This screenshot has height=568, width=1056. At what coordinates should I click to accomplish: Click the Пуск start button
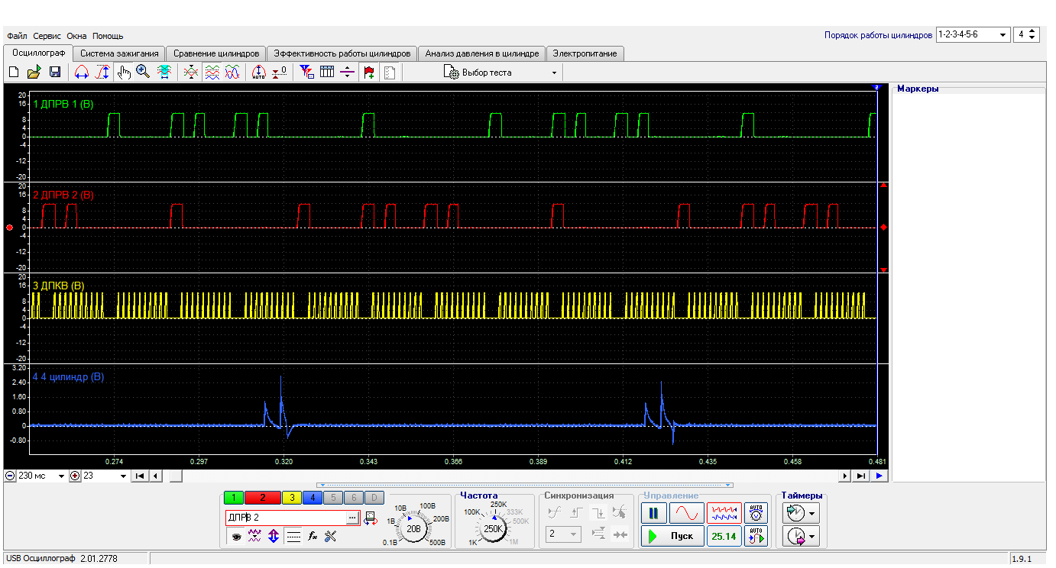click(x=672, y=536)
